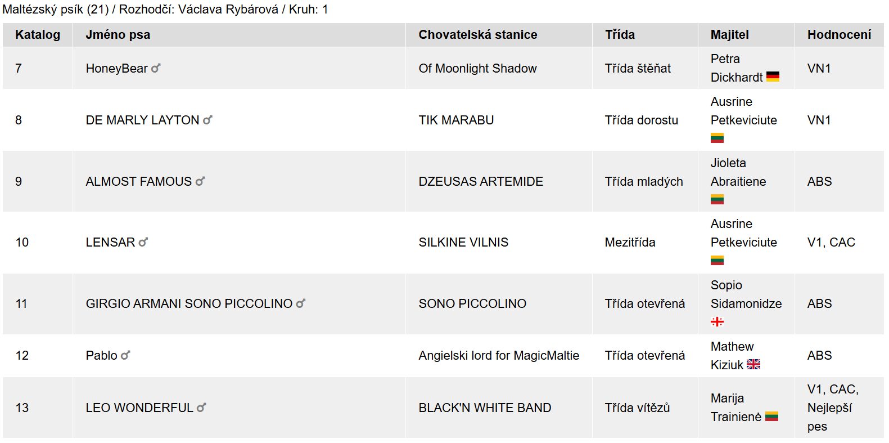The width and height of the screenshot is (889, 443).
Task: Select the dog name ALMOST FAMOUS
Action: [138, 182]
